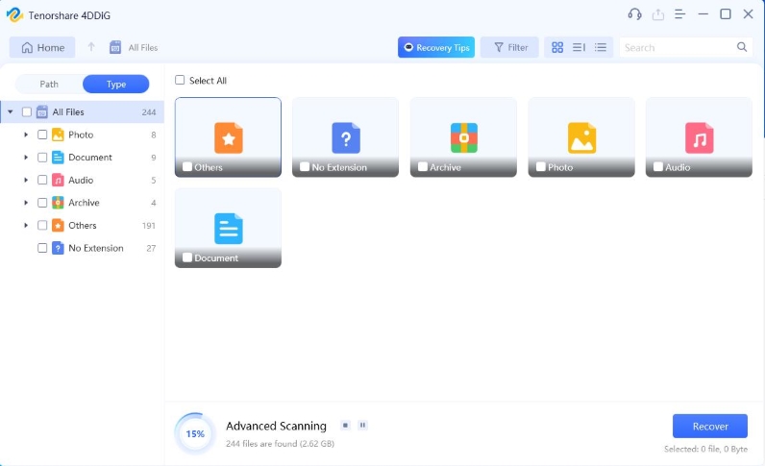765x466 pixels.
Task: Check the checkbox on Others card
Action: tap(187, 167)
